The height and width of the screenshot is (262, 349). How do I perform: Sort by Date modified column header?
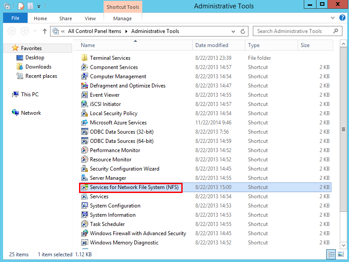pos(219,45)
